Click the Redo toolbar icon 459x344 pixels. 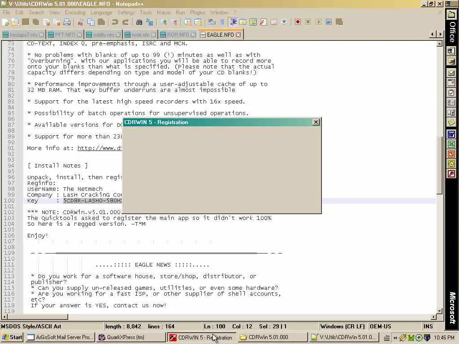tap(126, 22)
